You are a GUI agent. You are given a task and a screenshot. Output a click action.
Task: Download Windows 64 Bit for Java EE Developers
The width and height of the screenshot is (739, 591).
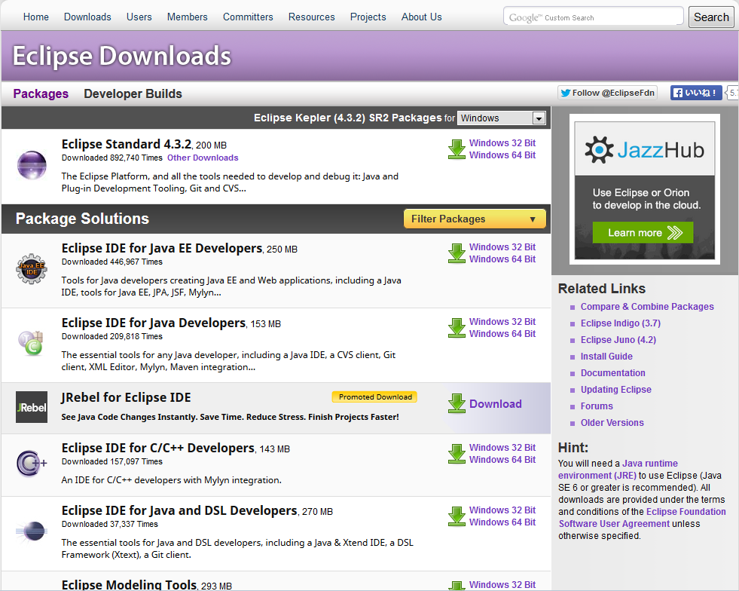tap(502, 259)
